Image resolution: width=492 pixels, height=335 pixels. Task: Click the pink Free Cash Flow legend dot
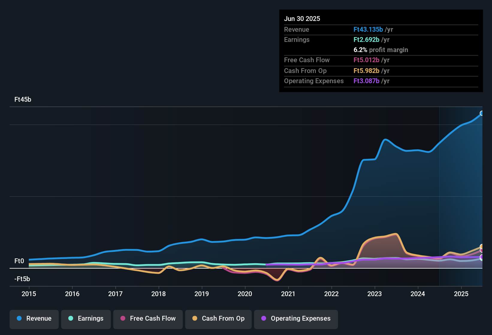pos(123,319)
